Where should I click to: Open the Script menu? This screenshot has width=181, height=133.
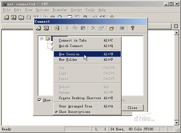pos(76,10)
